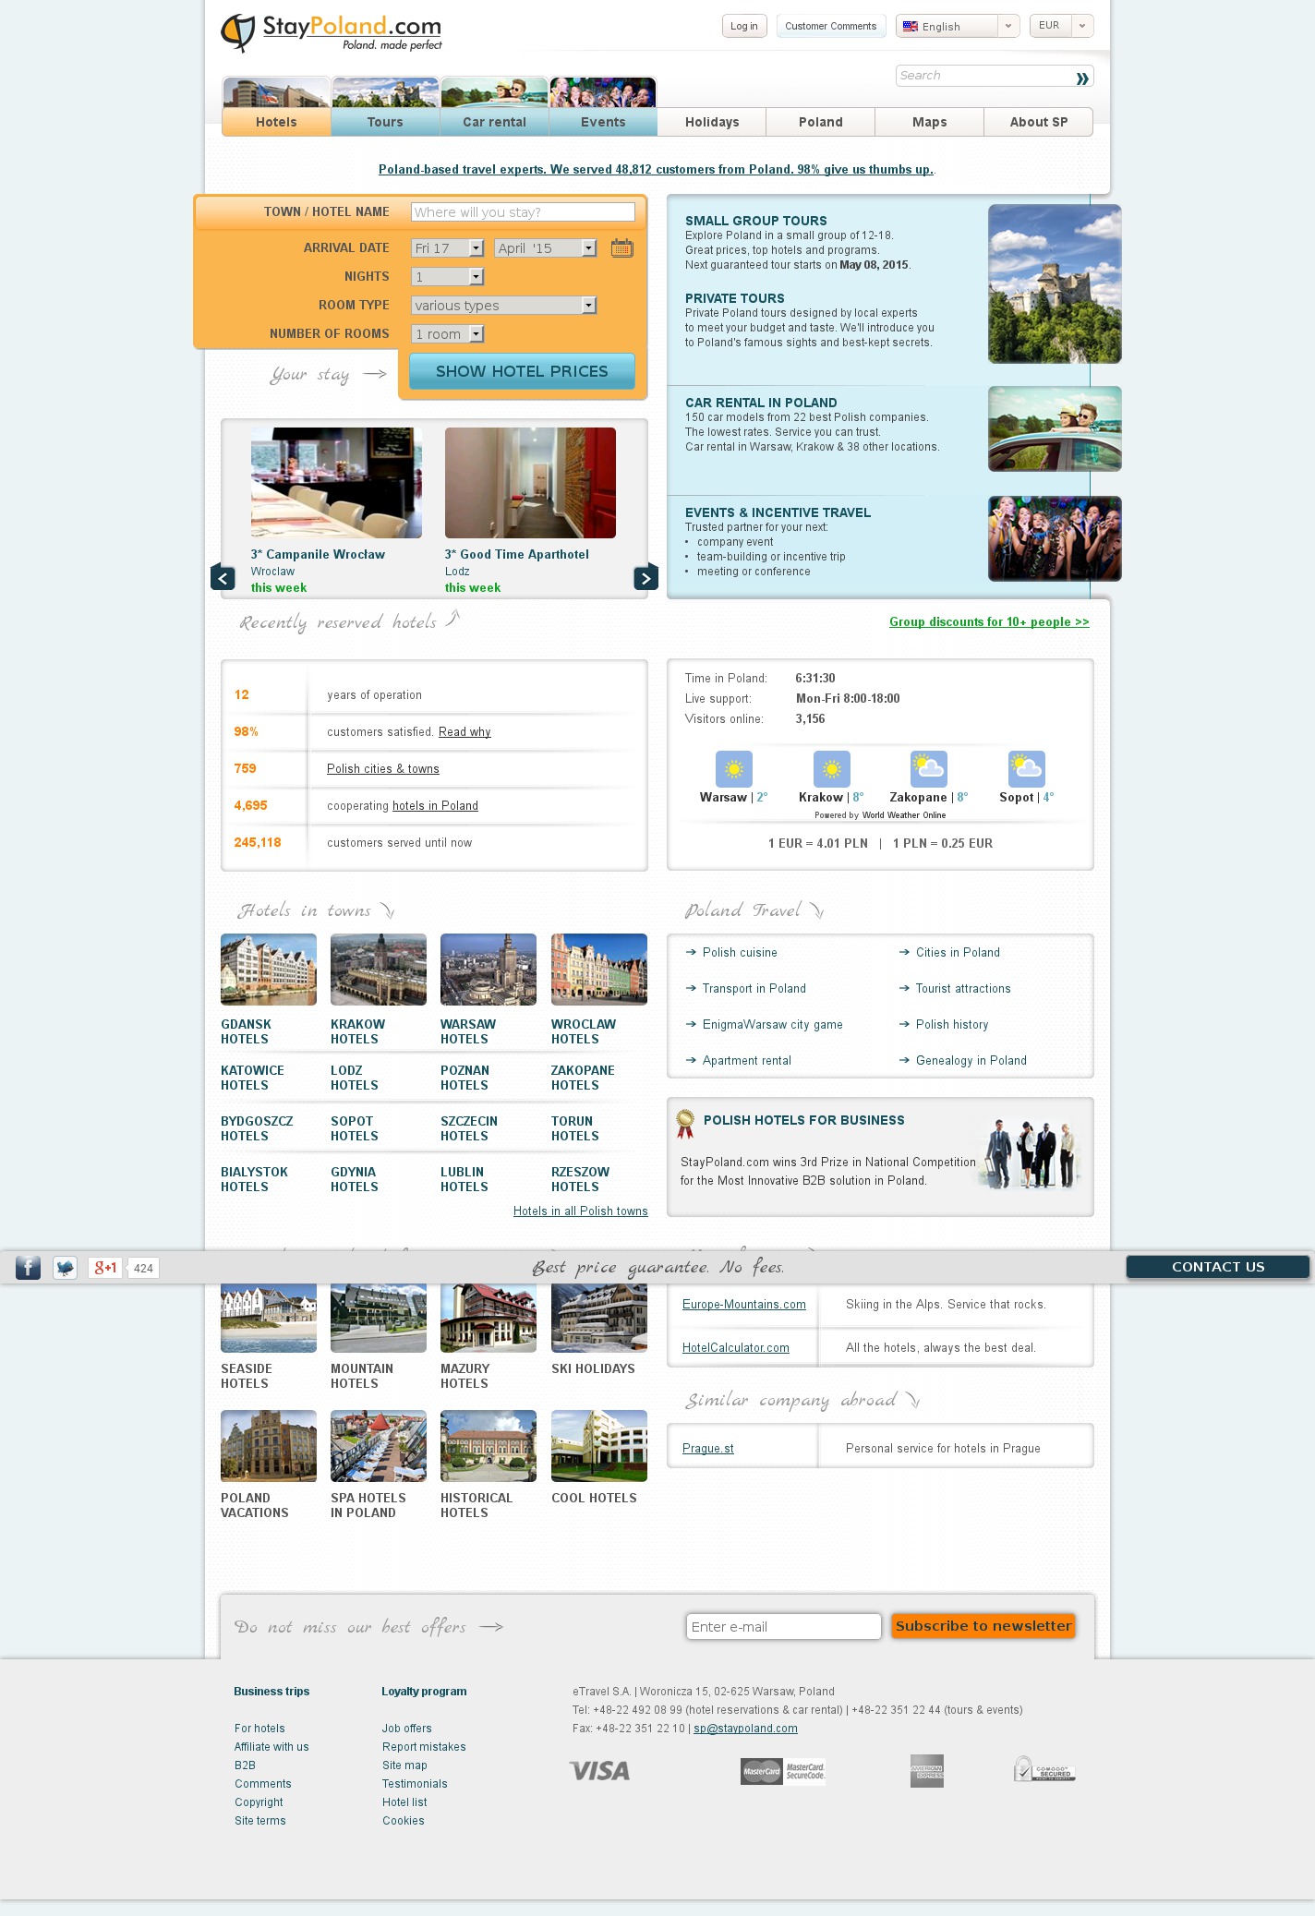The image size is (1315, 1916).
Task: Open the arrival date calendar icon
Action: [621, 247]
